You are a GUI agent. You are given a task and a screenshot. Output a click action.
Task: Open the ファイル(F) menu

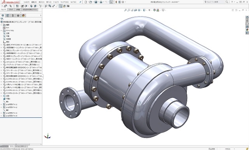pyautogui.click(x=27, y=2)
